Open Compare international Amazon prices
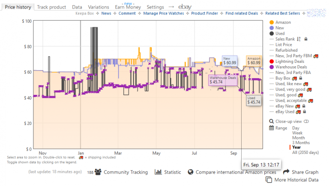The height and width of the screenshot is (186, 329). coord(236,172)
